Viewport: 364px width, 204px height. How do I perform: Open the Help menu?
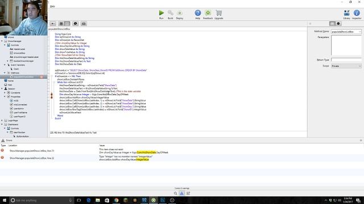pos(52,6)
